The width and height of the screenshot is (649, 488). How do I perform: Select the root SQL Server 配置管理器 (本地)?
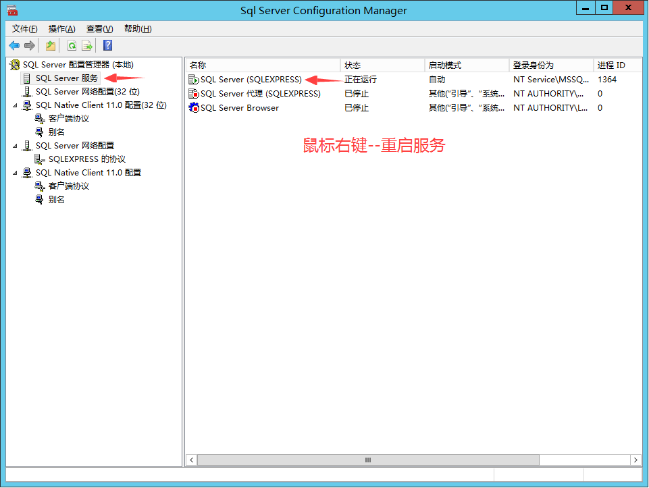point(78,65)
